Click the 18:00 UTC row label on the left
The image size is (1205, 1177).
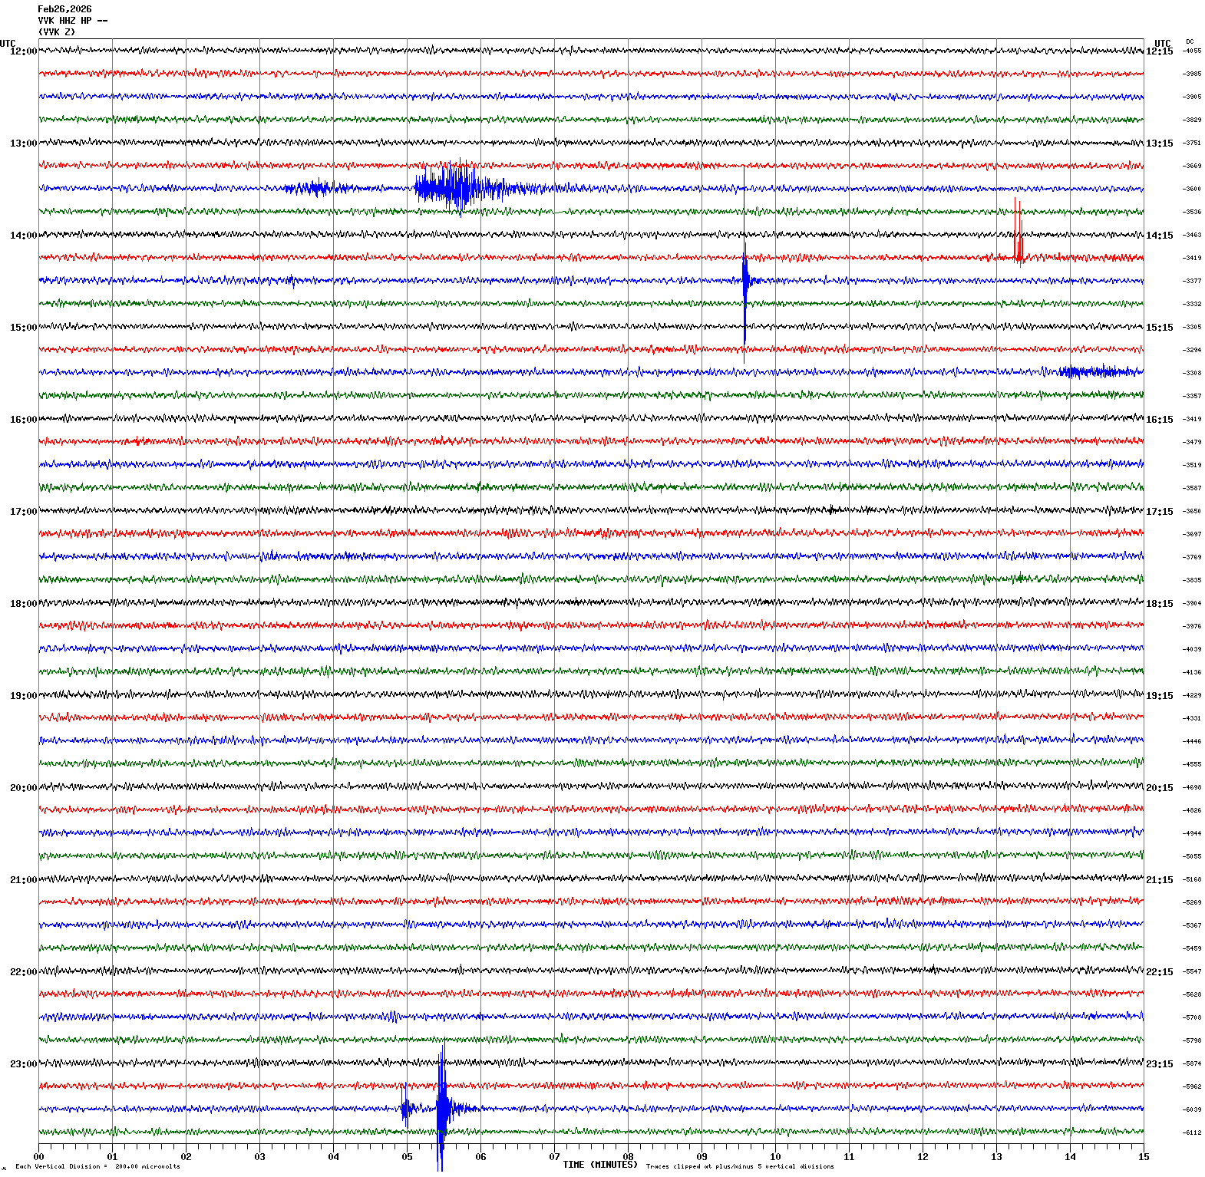point(23,604)
